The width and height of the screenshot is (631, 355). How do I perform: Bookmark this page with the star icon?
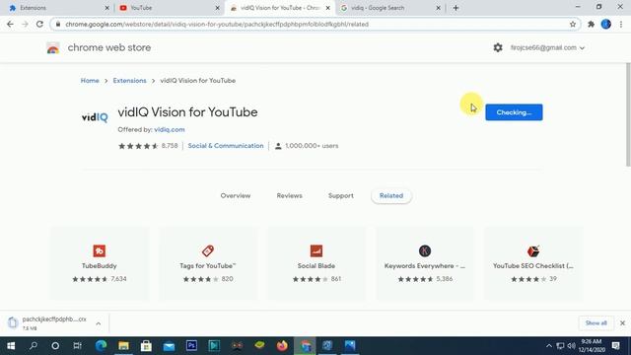pos(573,24)
